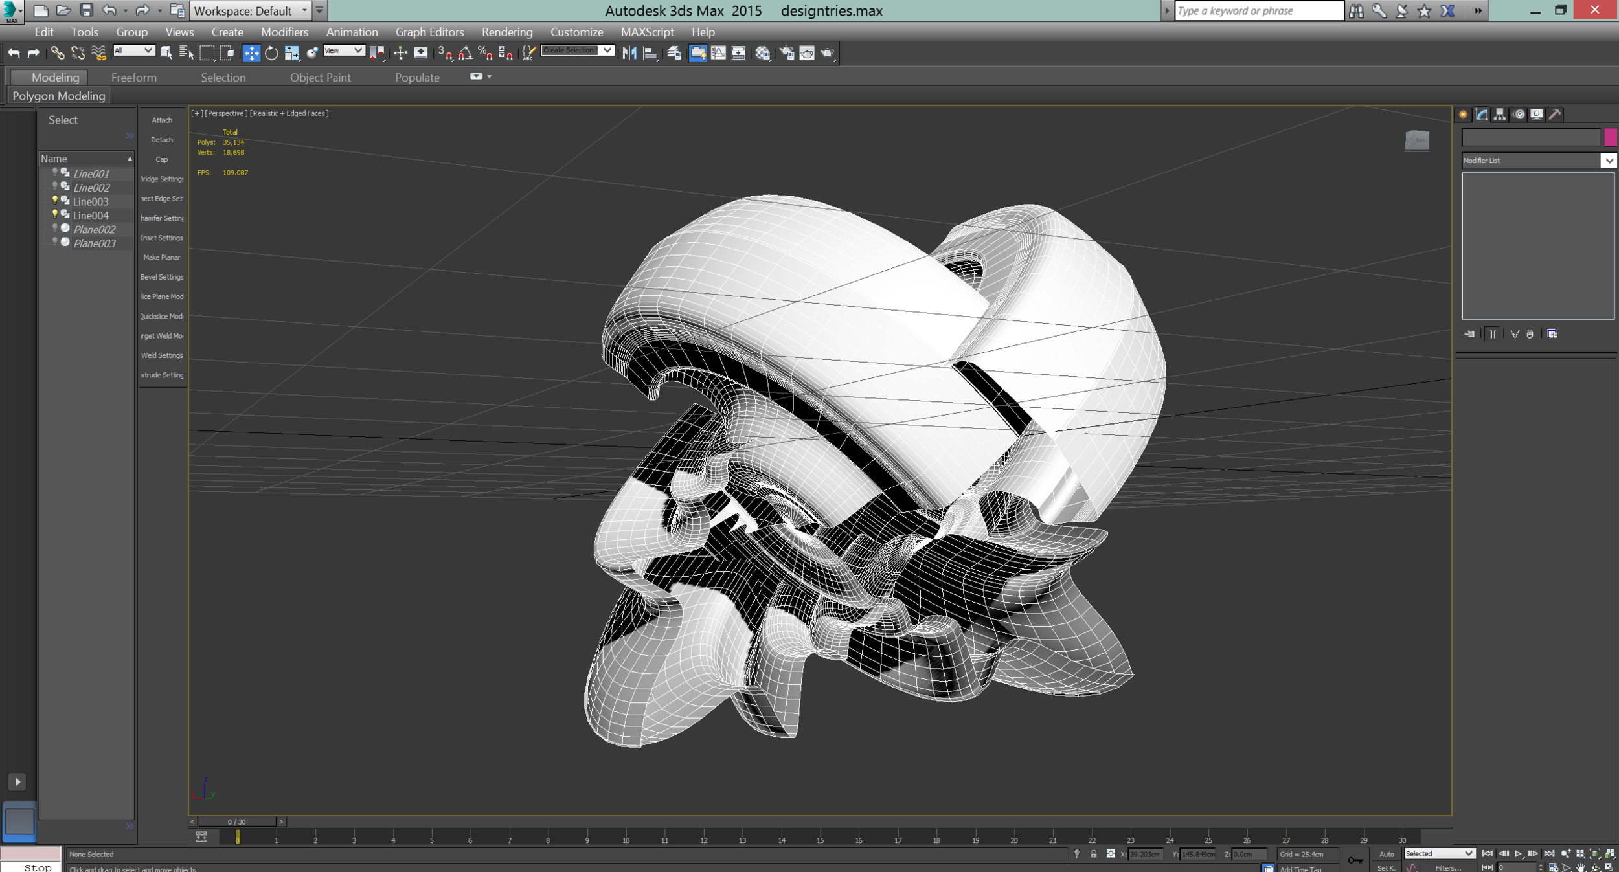1619x872 pixels.
Task: Click the magenta object color swatch
Action: tap(1610, 137)
